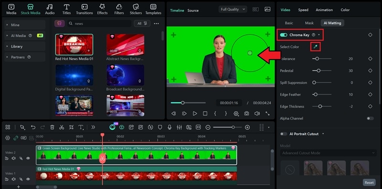Zoom out the timeline with minus button
The width and height of the screenshot is (382, 189).
pyautogui.click(x=208, y=127)
